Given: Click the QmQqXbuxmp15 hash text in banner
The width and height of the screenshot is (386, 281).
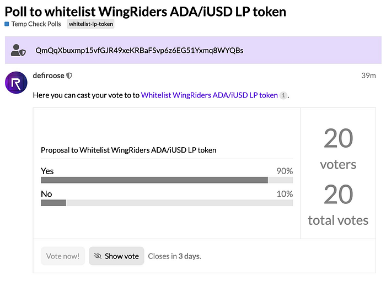Looking at the screenshot, I should click(x=140, y=51).
